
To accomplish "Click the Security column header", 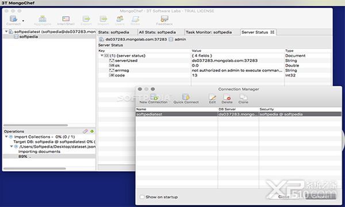I will tap(300, 109).
